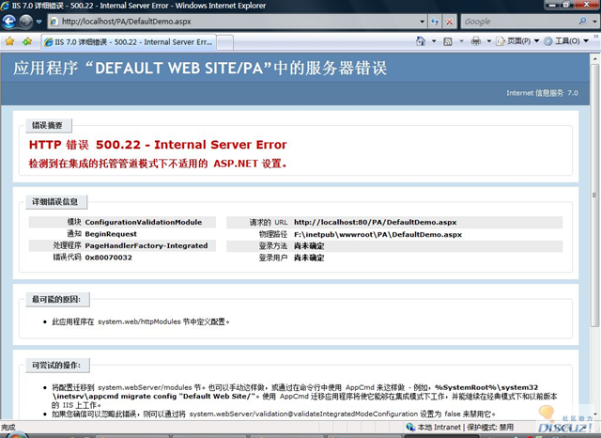Expand the address bar history dropdown
Screen dimensions: 601x438
coord(422,22)
